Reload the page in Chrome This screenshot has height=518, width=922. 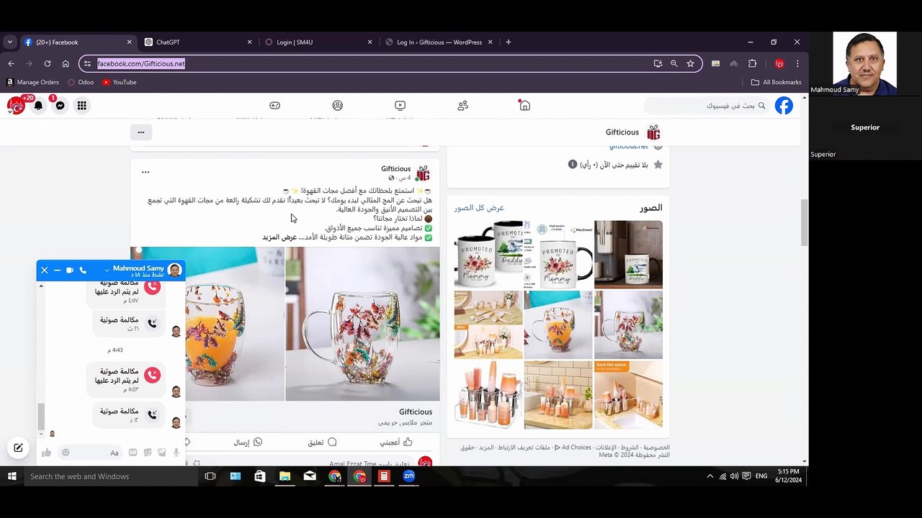(47, 63)
